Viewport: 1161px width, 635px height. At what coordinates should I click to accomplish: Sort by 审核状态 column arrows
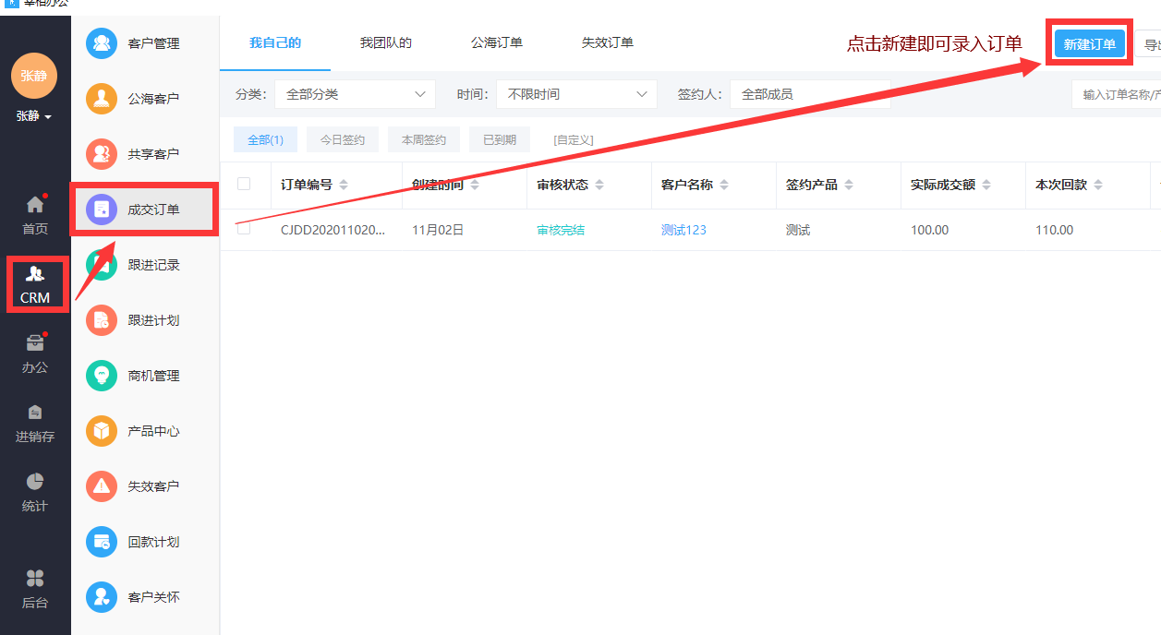coord(599,186)
